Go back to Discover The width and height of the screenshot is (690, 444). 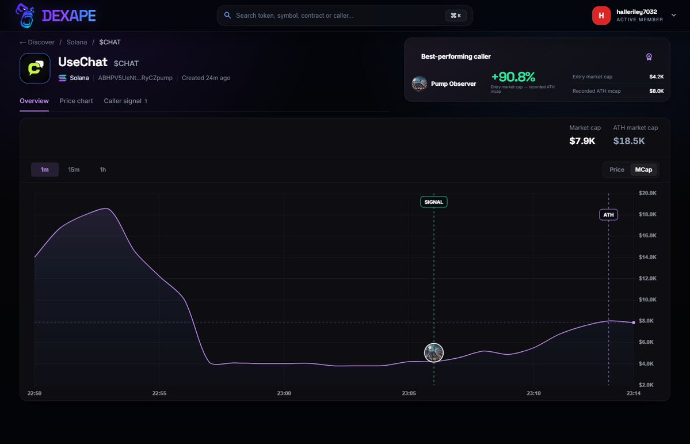(37, 42)
